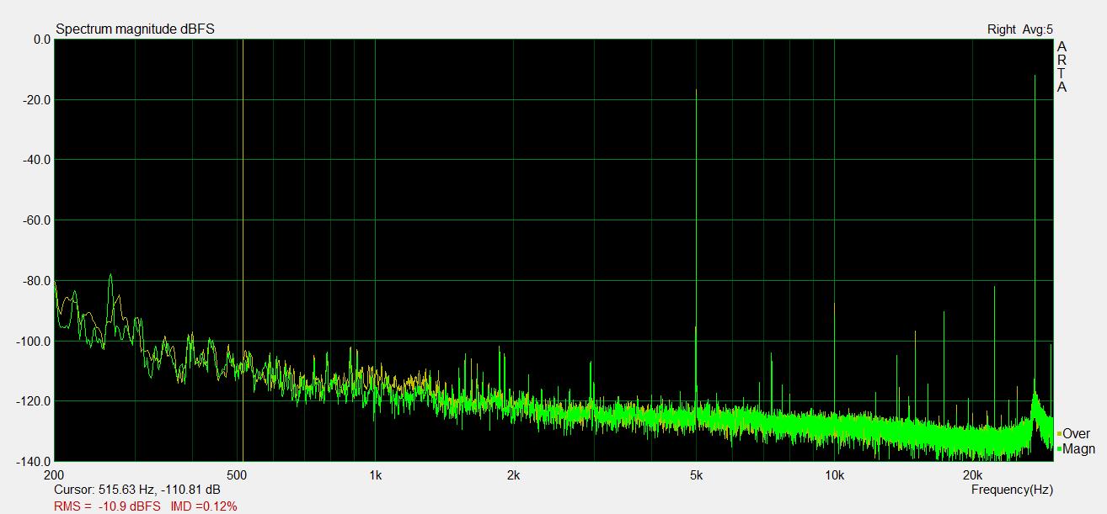Click the '1k' frequency axis label
1107x514 pixels.
[375, 475]
